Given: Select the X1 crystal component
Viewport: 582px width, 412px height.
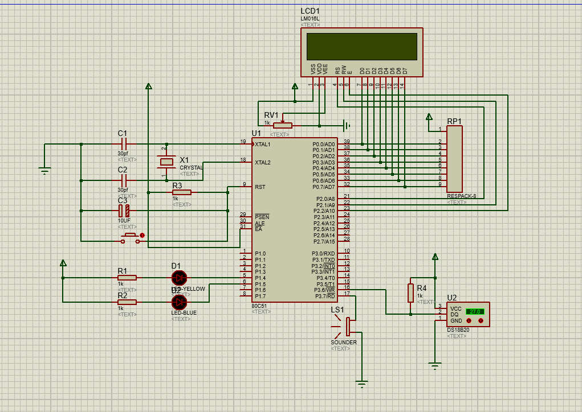Looking at the screenshot, I should [166, 162].
